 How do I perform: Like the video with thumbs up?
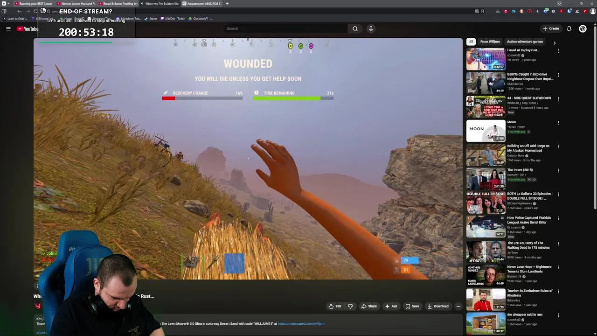pos(335,306)
